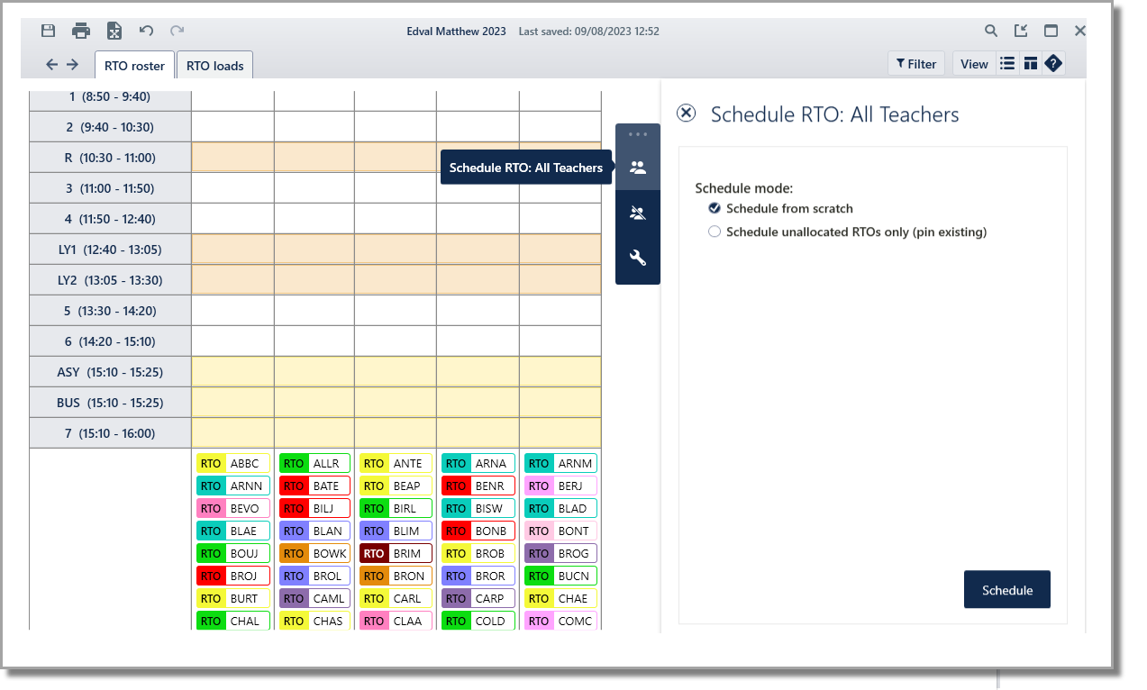Image resolution: width=1147 pixels, height=690 pixels.
Task: Open the RTO loads tab
Action: (215, 66)
